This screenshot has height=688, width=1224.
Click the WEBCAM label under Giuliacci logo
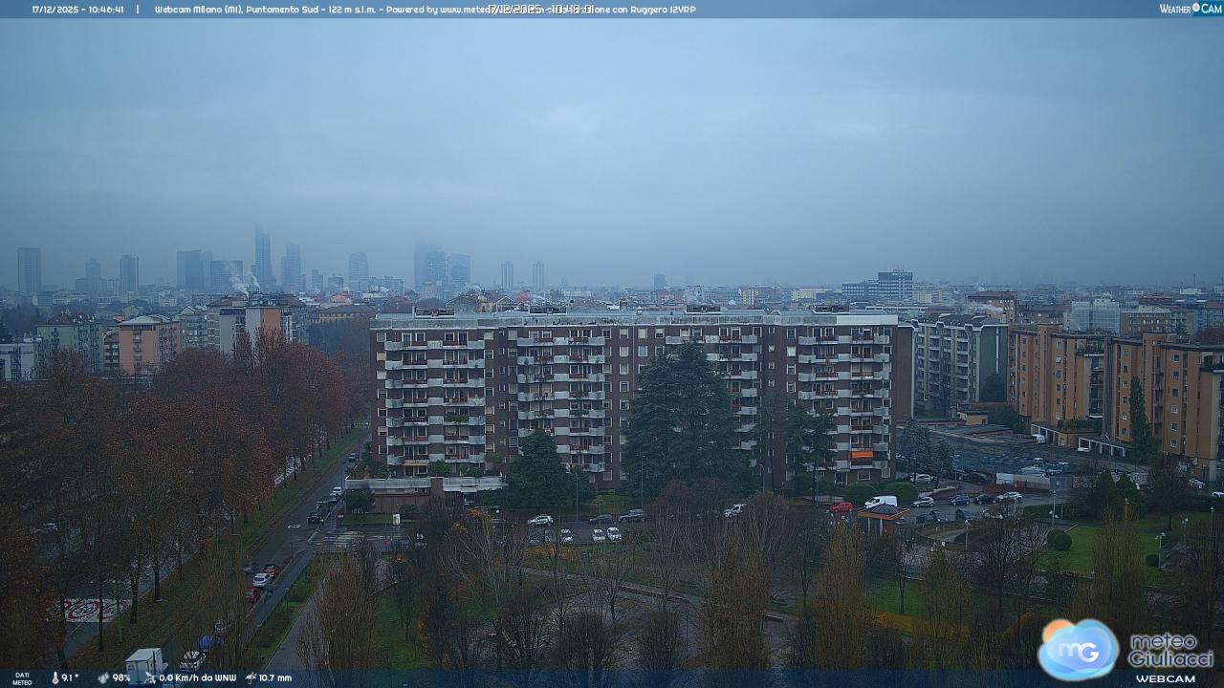pyautogui.click(x=1165, y=678)
